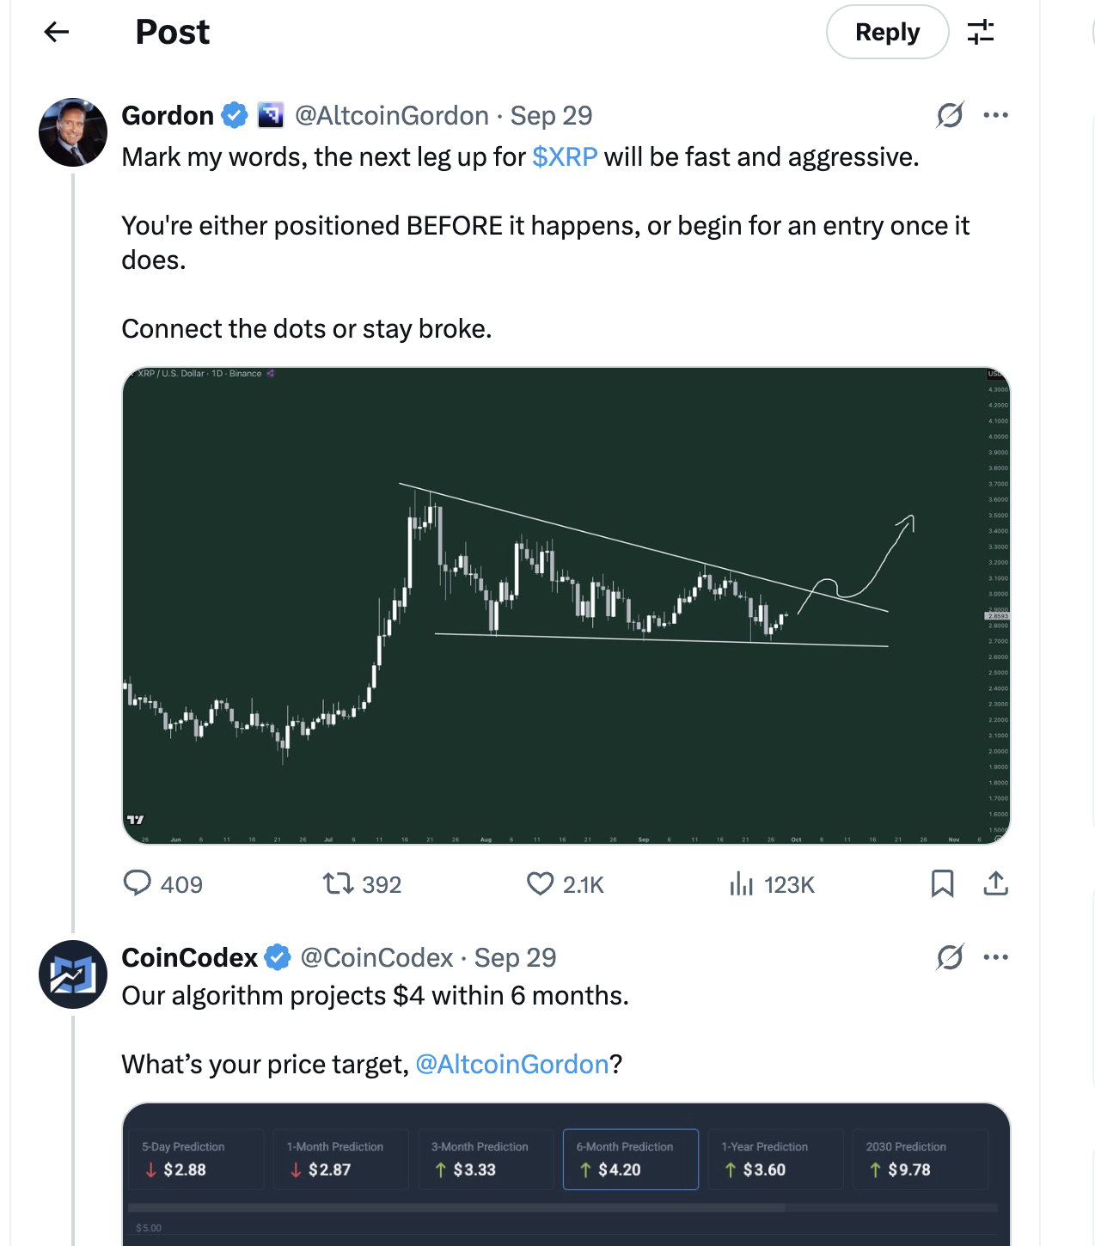
Task: Go back using the left arrow
Action: (57, 33)
